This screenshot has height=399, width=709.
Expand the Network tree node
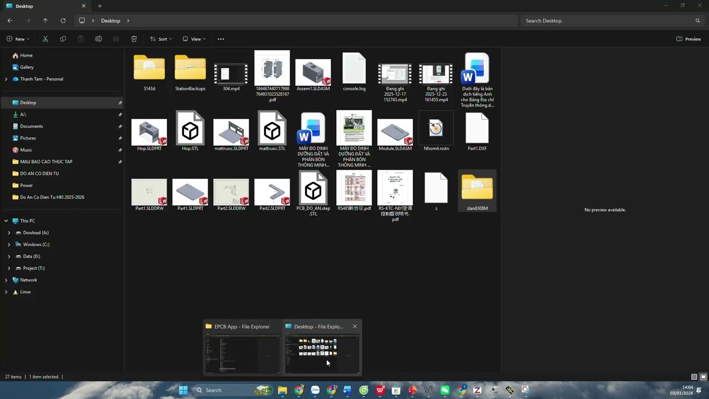point(6,280)
